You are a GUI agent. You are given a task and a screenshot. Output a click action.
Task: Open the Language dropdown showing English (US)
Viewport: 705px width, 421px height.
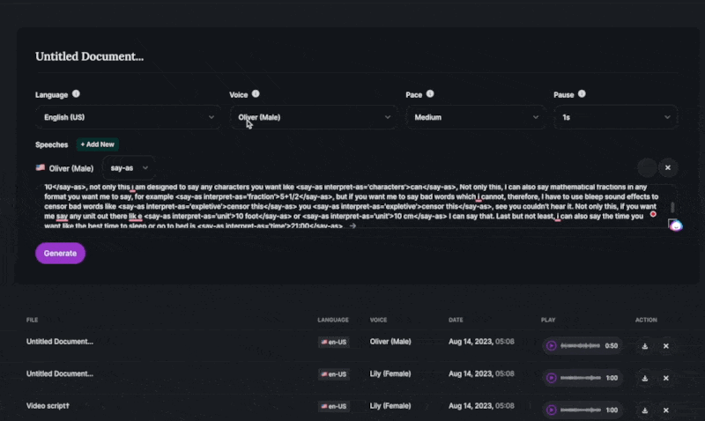click(x=128, y=116)
